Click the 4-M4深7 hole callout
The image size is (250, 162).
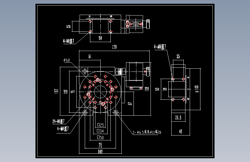[x=63, y=129]
